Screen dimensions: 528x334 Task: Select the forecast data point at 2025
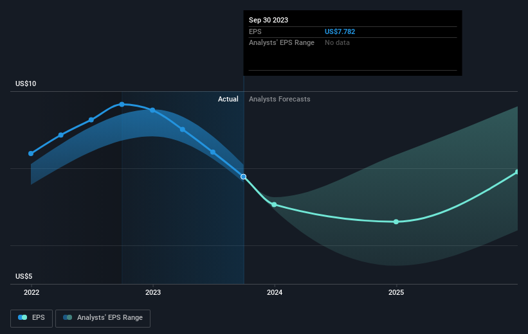396,222
